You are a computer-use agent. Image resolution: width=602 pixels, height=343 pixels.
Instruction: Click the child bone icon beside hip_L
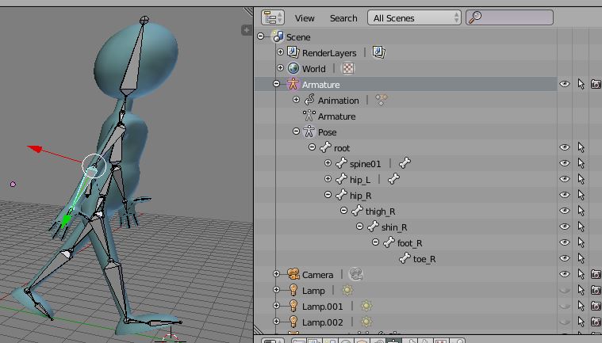[393, 179]
